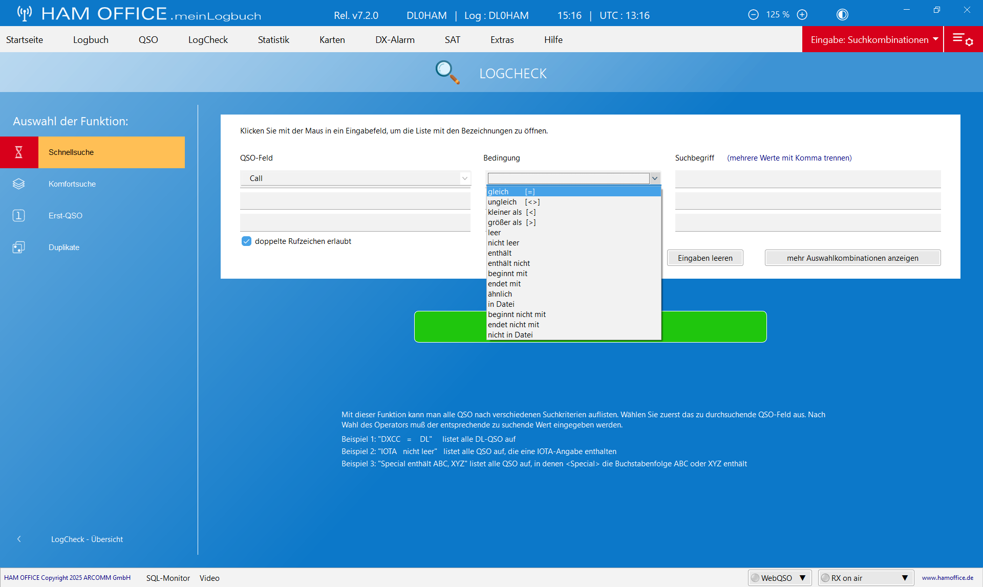Choose 'enthält' from condition list
The image size is (983, 587).
point(573,253)
